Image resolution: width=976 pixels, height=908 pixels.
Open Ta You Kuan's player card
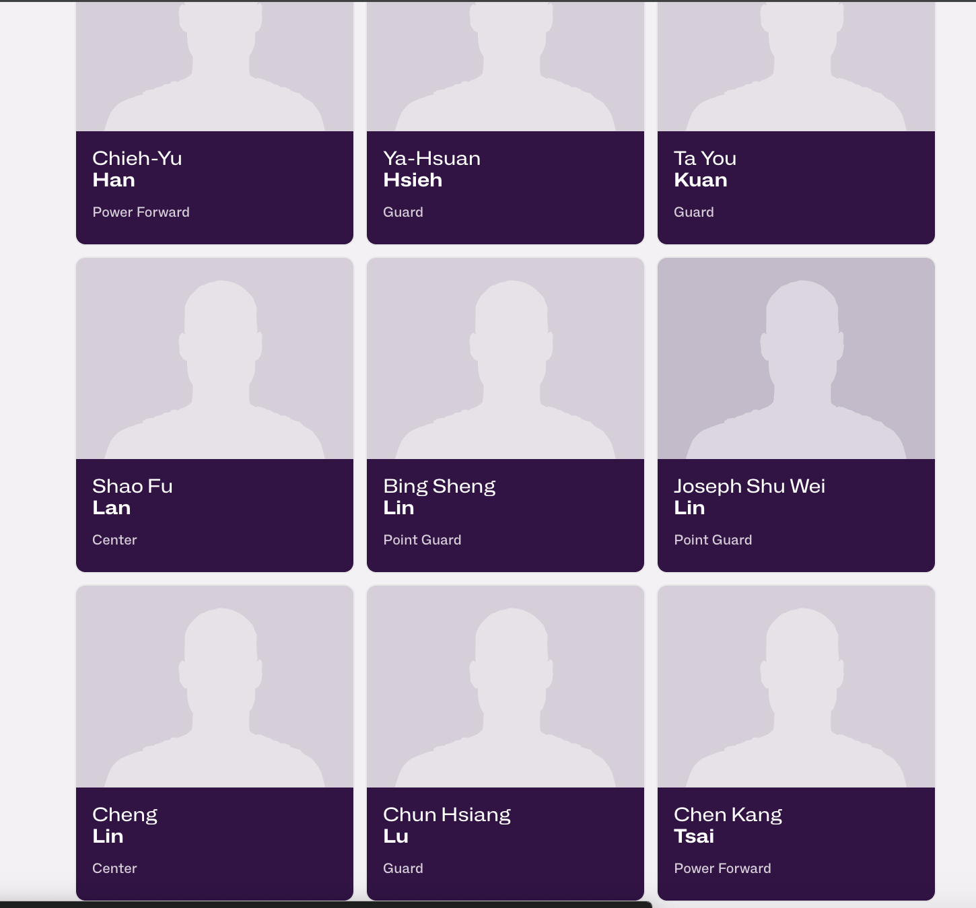coord(796,122)
